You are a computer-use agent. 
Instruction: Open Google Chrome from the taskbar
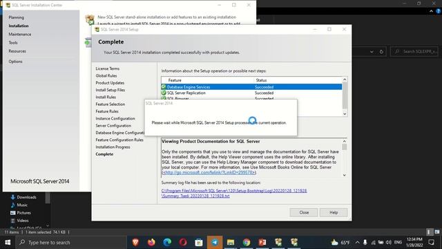tap(247, 242)
